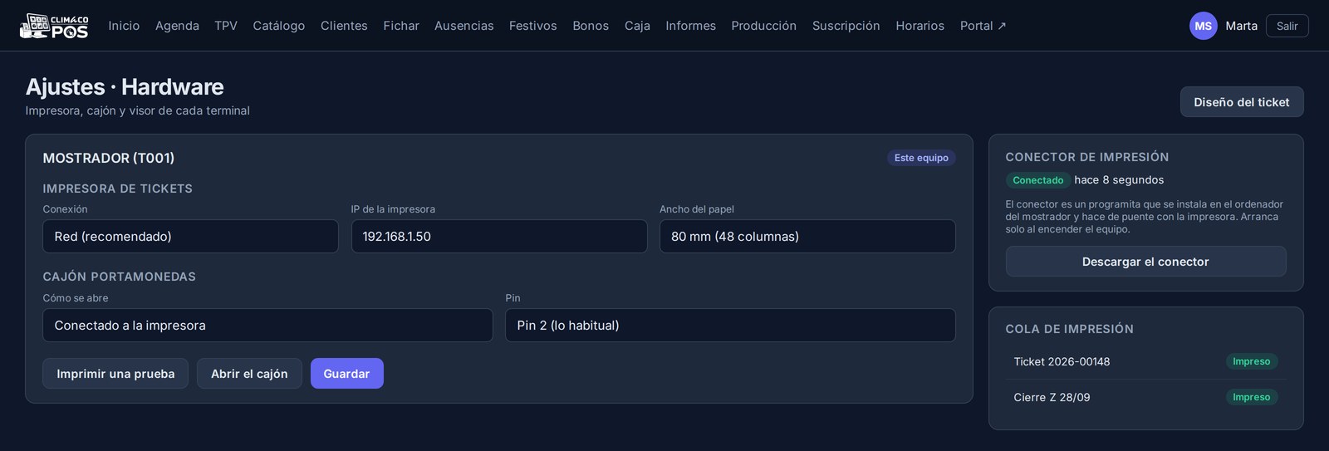
Task: Click the 'hace 8 segundos' text
Action: [1119, 180]
